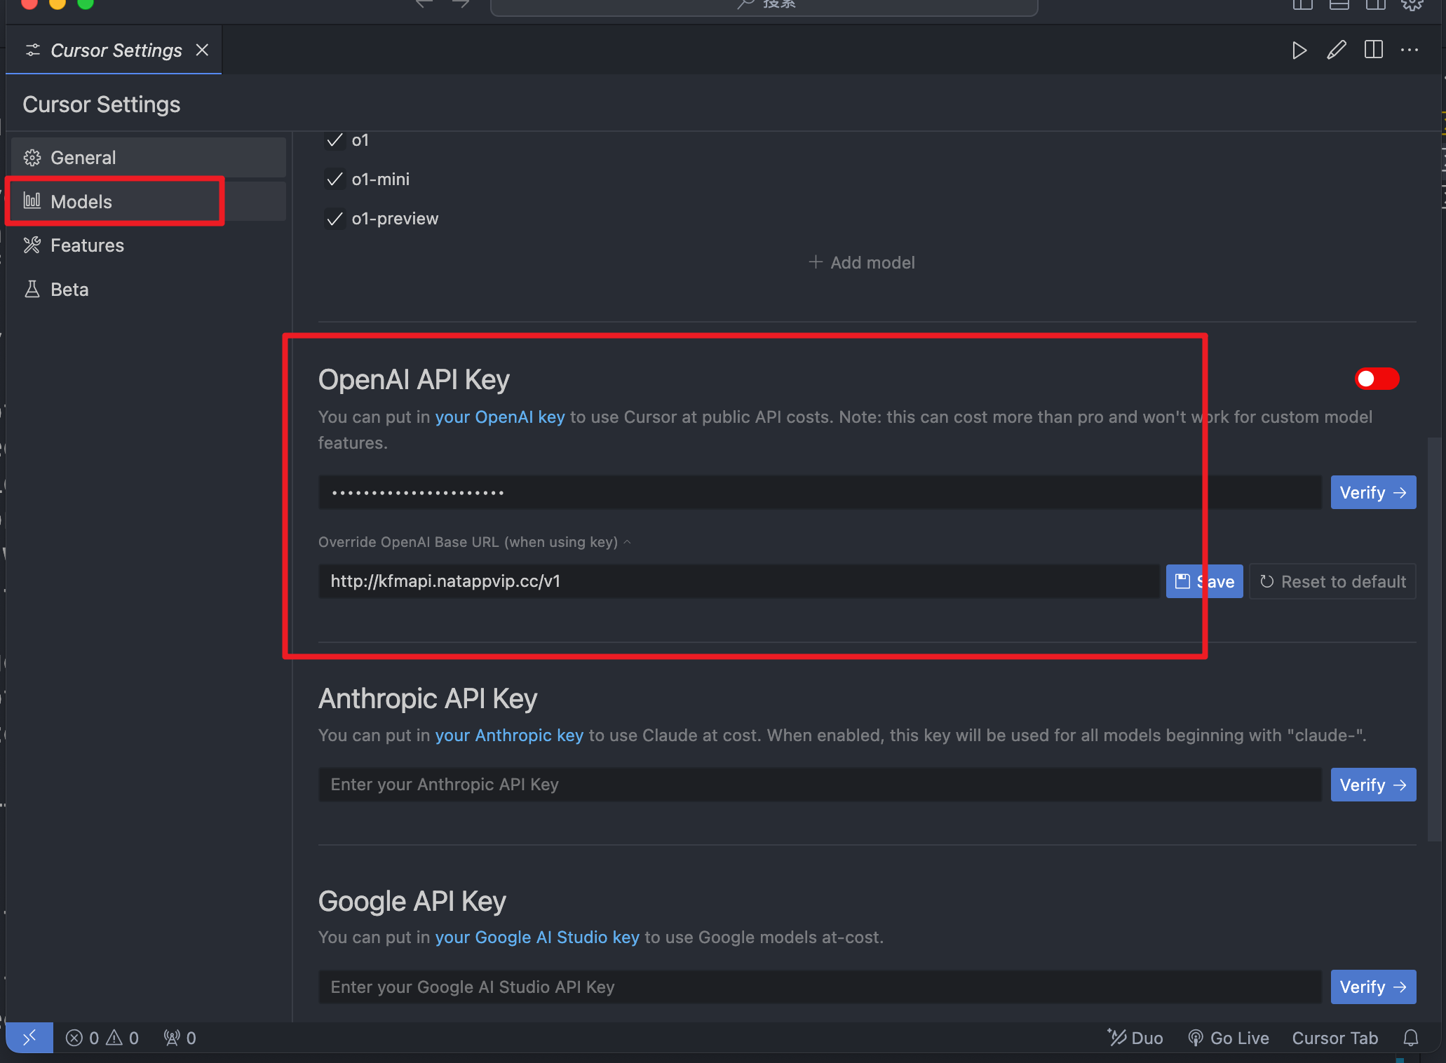Click the Anthropic API Key input field
Image resolution: width=1446 pixels, height=1063 pixels.
(x=820, y=785)
